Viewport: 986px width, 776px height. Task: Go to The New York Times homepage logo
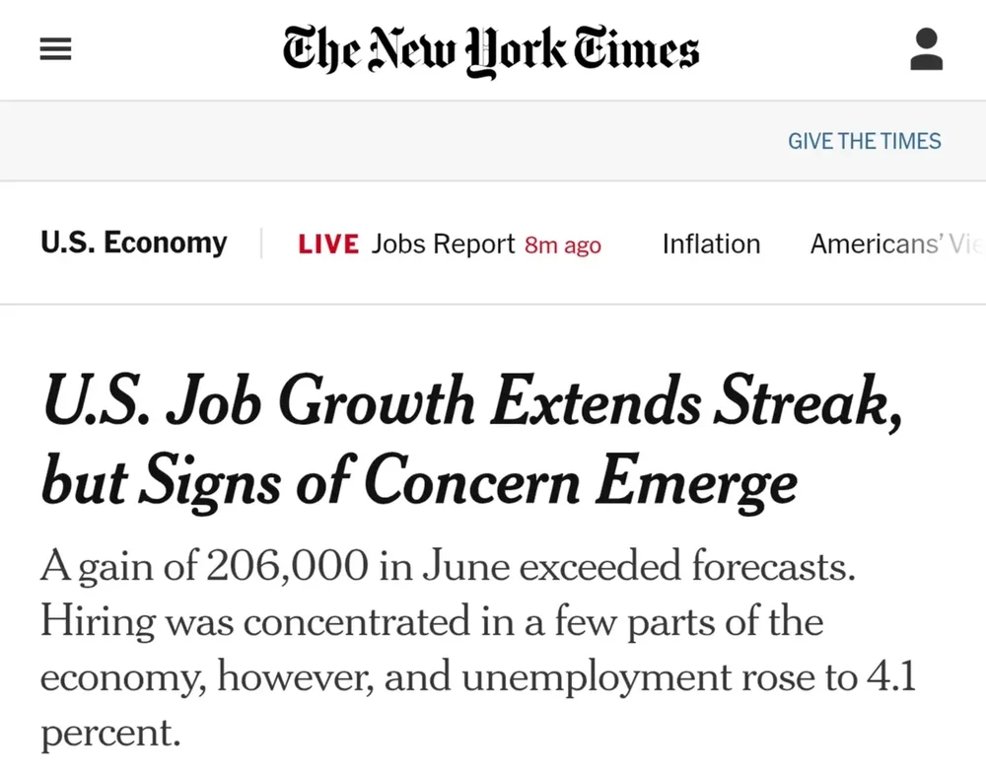coord(490,49)
